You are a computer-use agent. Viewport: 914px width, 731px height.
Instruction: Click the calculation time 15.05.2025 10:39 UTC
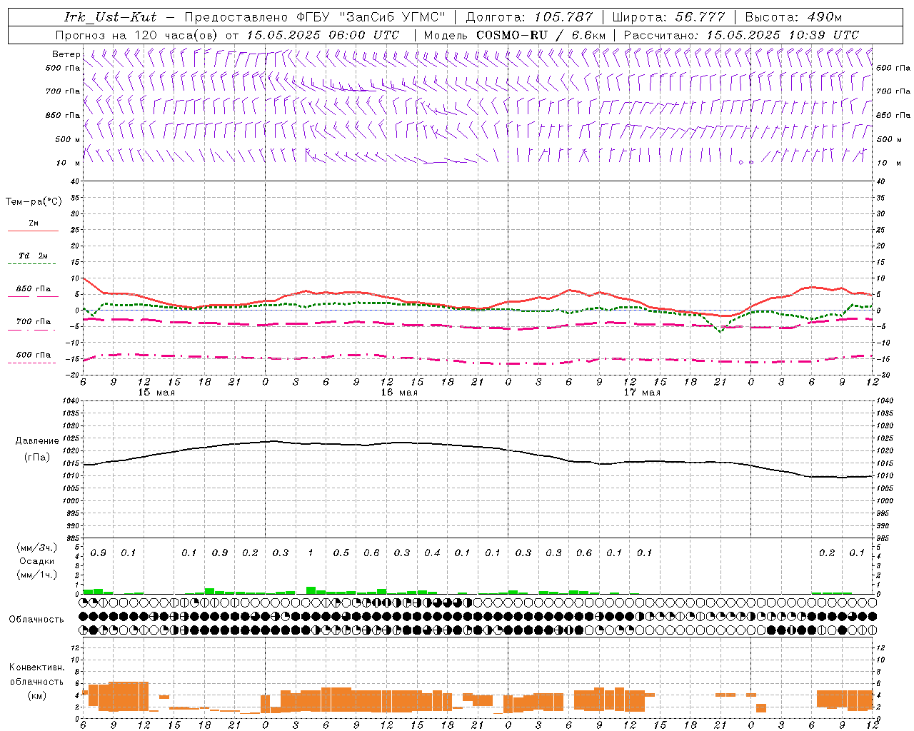tap(783, 35)
